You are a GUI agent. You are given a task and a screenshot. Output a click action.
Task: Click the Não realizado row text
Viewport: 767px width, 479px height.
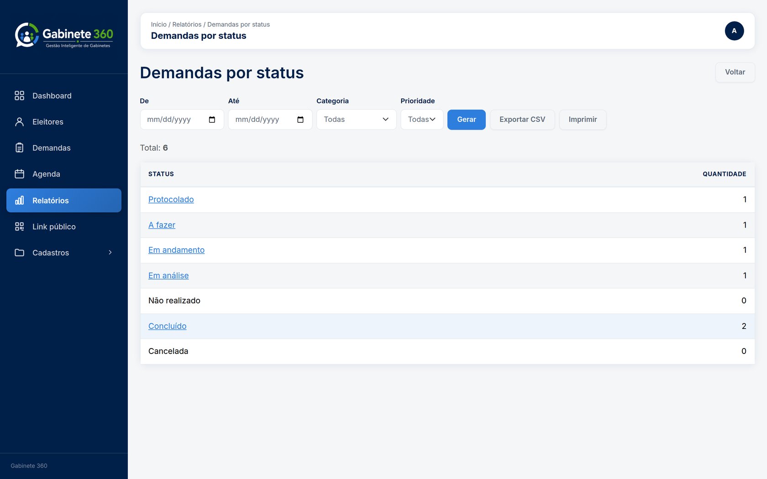(x=174, y=301)
